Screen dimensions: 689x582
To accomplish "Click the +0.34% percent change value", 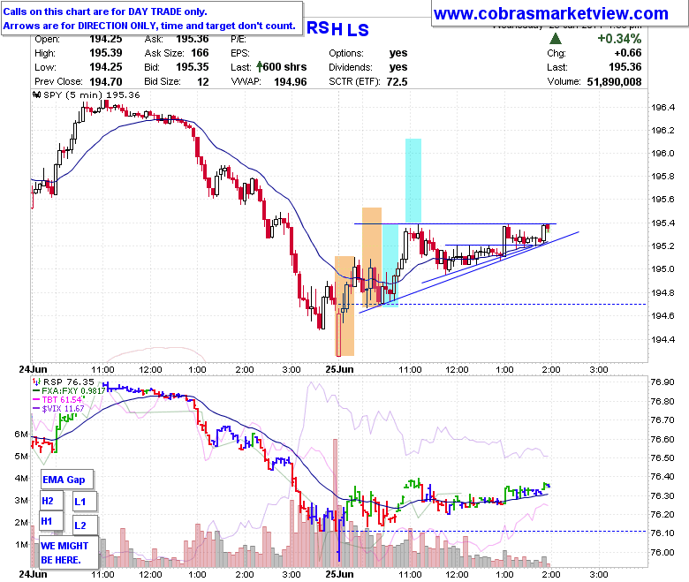I will [x=619, y=39].
